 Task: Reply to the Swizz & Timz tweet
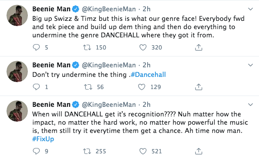tap(36, 47)
